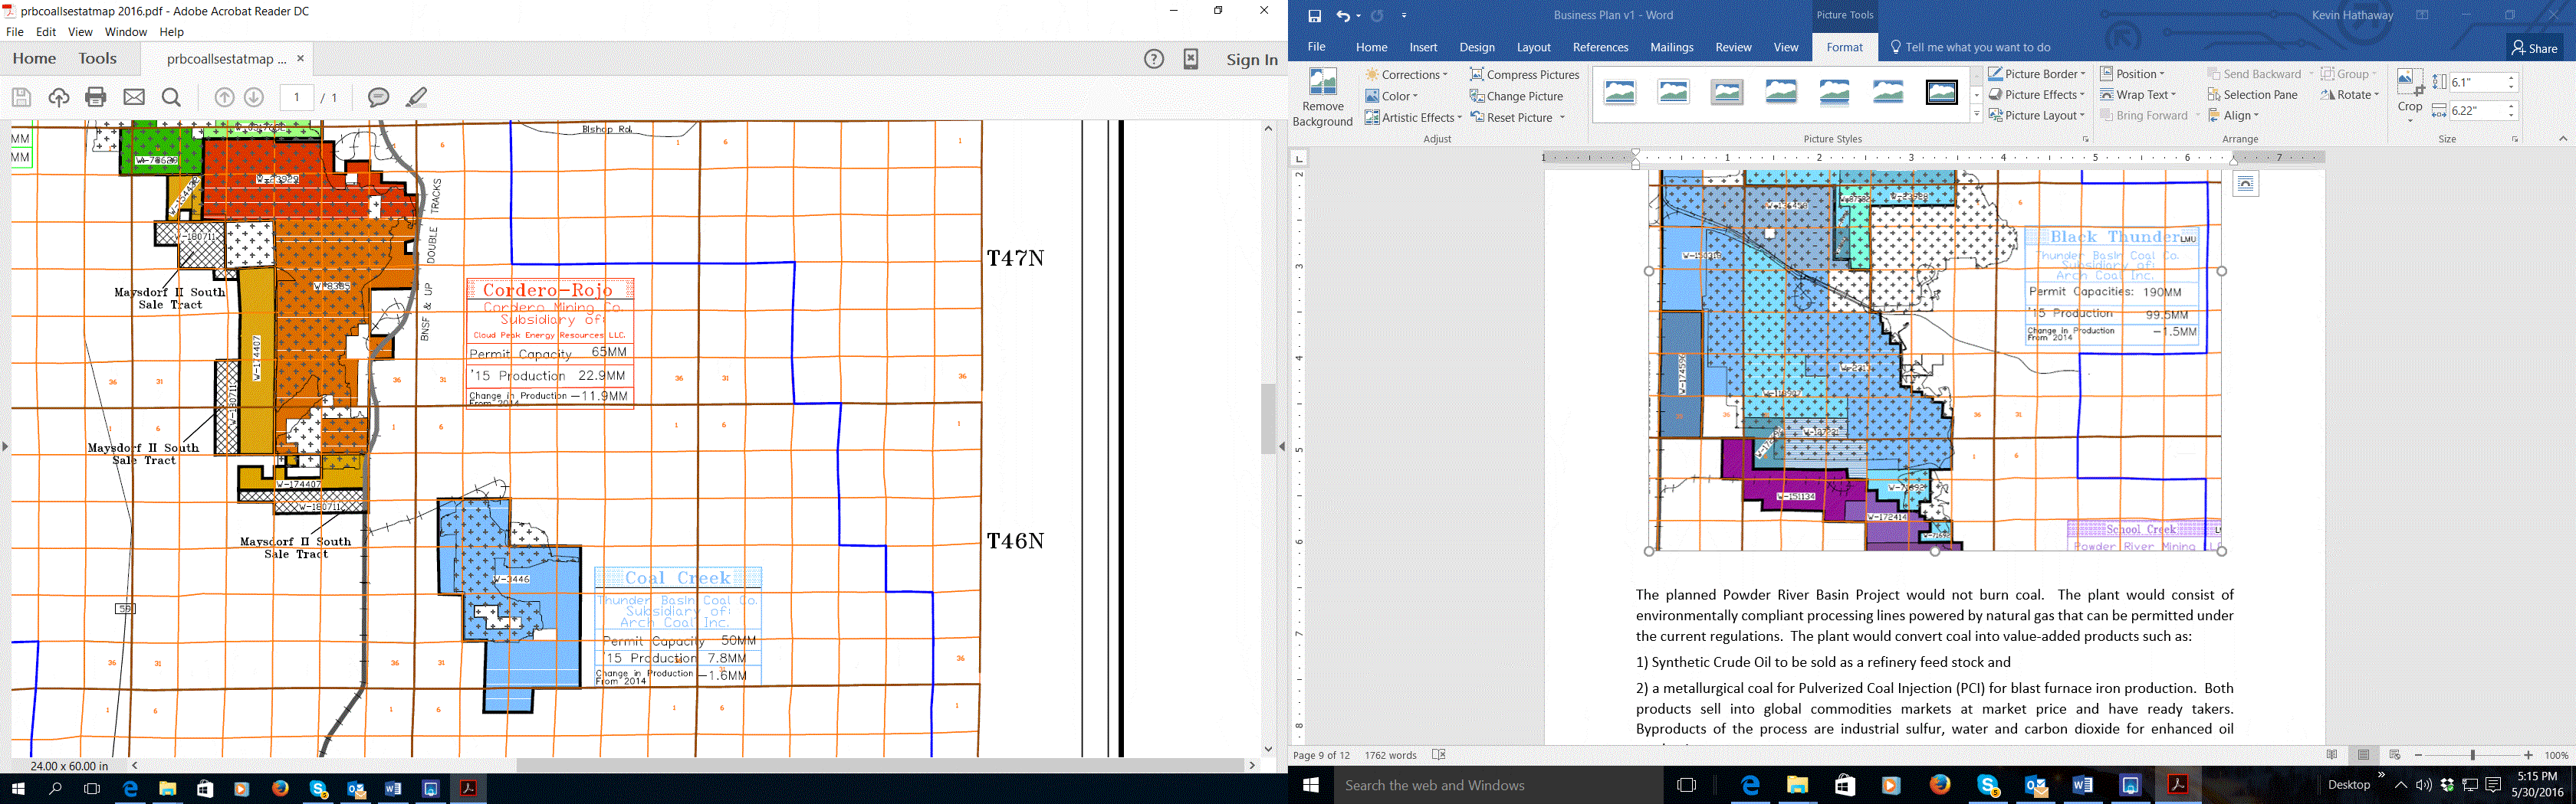This screenshot has width=2576, height=804.
Task: Click the Word zoom slider handle
Action: coord(2472,755)
